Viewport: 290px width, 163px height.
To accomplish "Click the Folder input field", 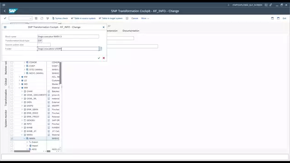I will (68, 49).
